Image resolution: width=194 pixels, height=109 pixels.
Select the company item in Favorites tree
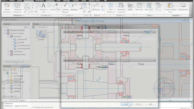[x=17, y=88]
